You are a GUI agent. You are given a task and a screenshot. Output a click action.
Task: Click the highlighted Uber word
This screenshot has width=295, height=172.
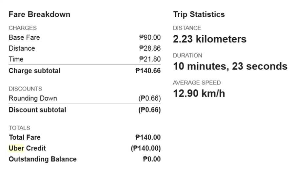[x=16, y=148]
